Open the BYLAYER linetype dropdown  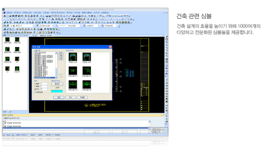70,26
